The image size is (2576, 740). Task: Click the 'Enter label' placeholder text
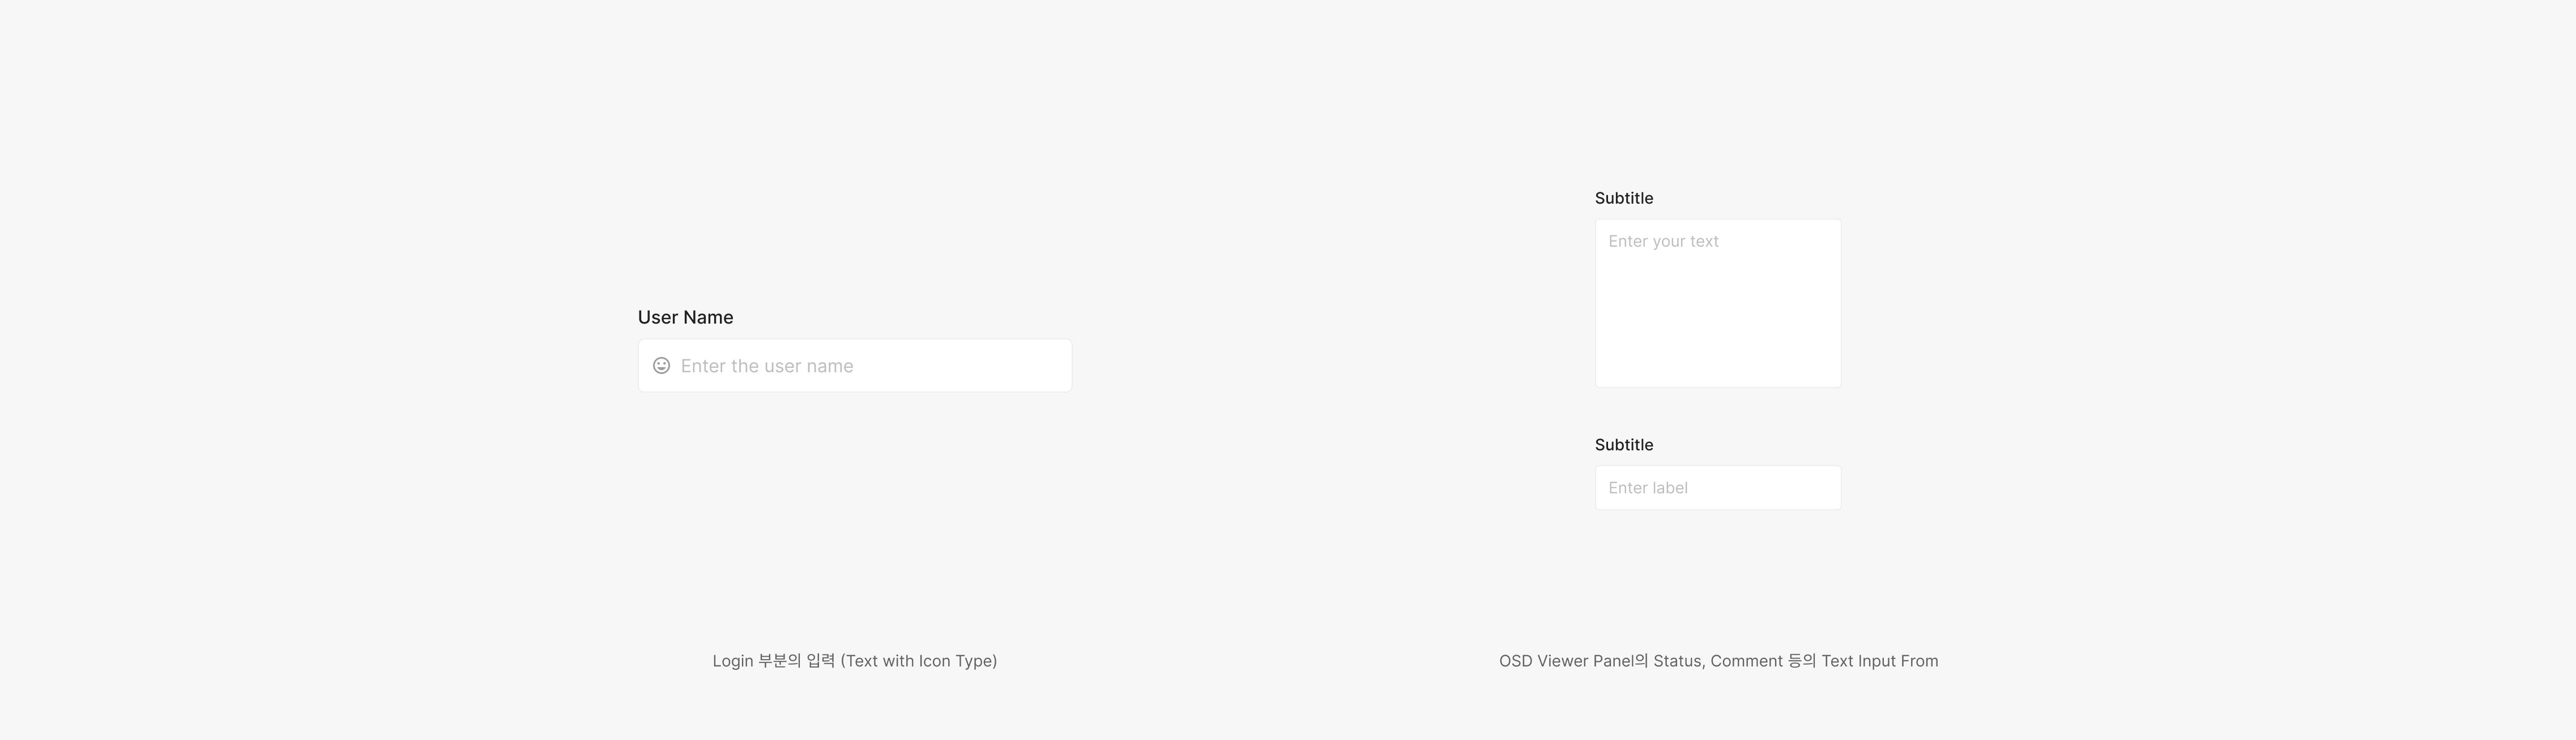click(x=1647, y=488)
